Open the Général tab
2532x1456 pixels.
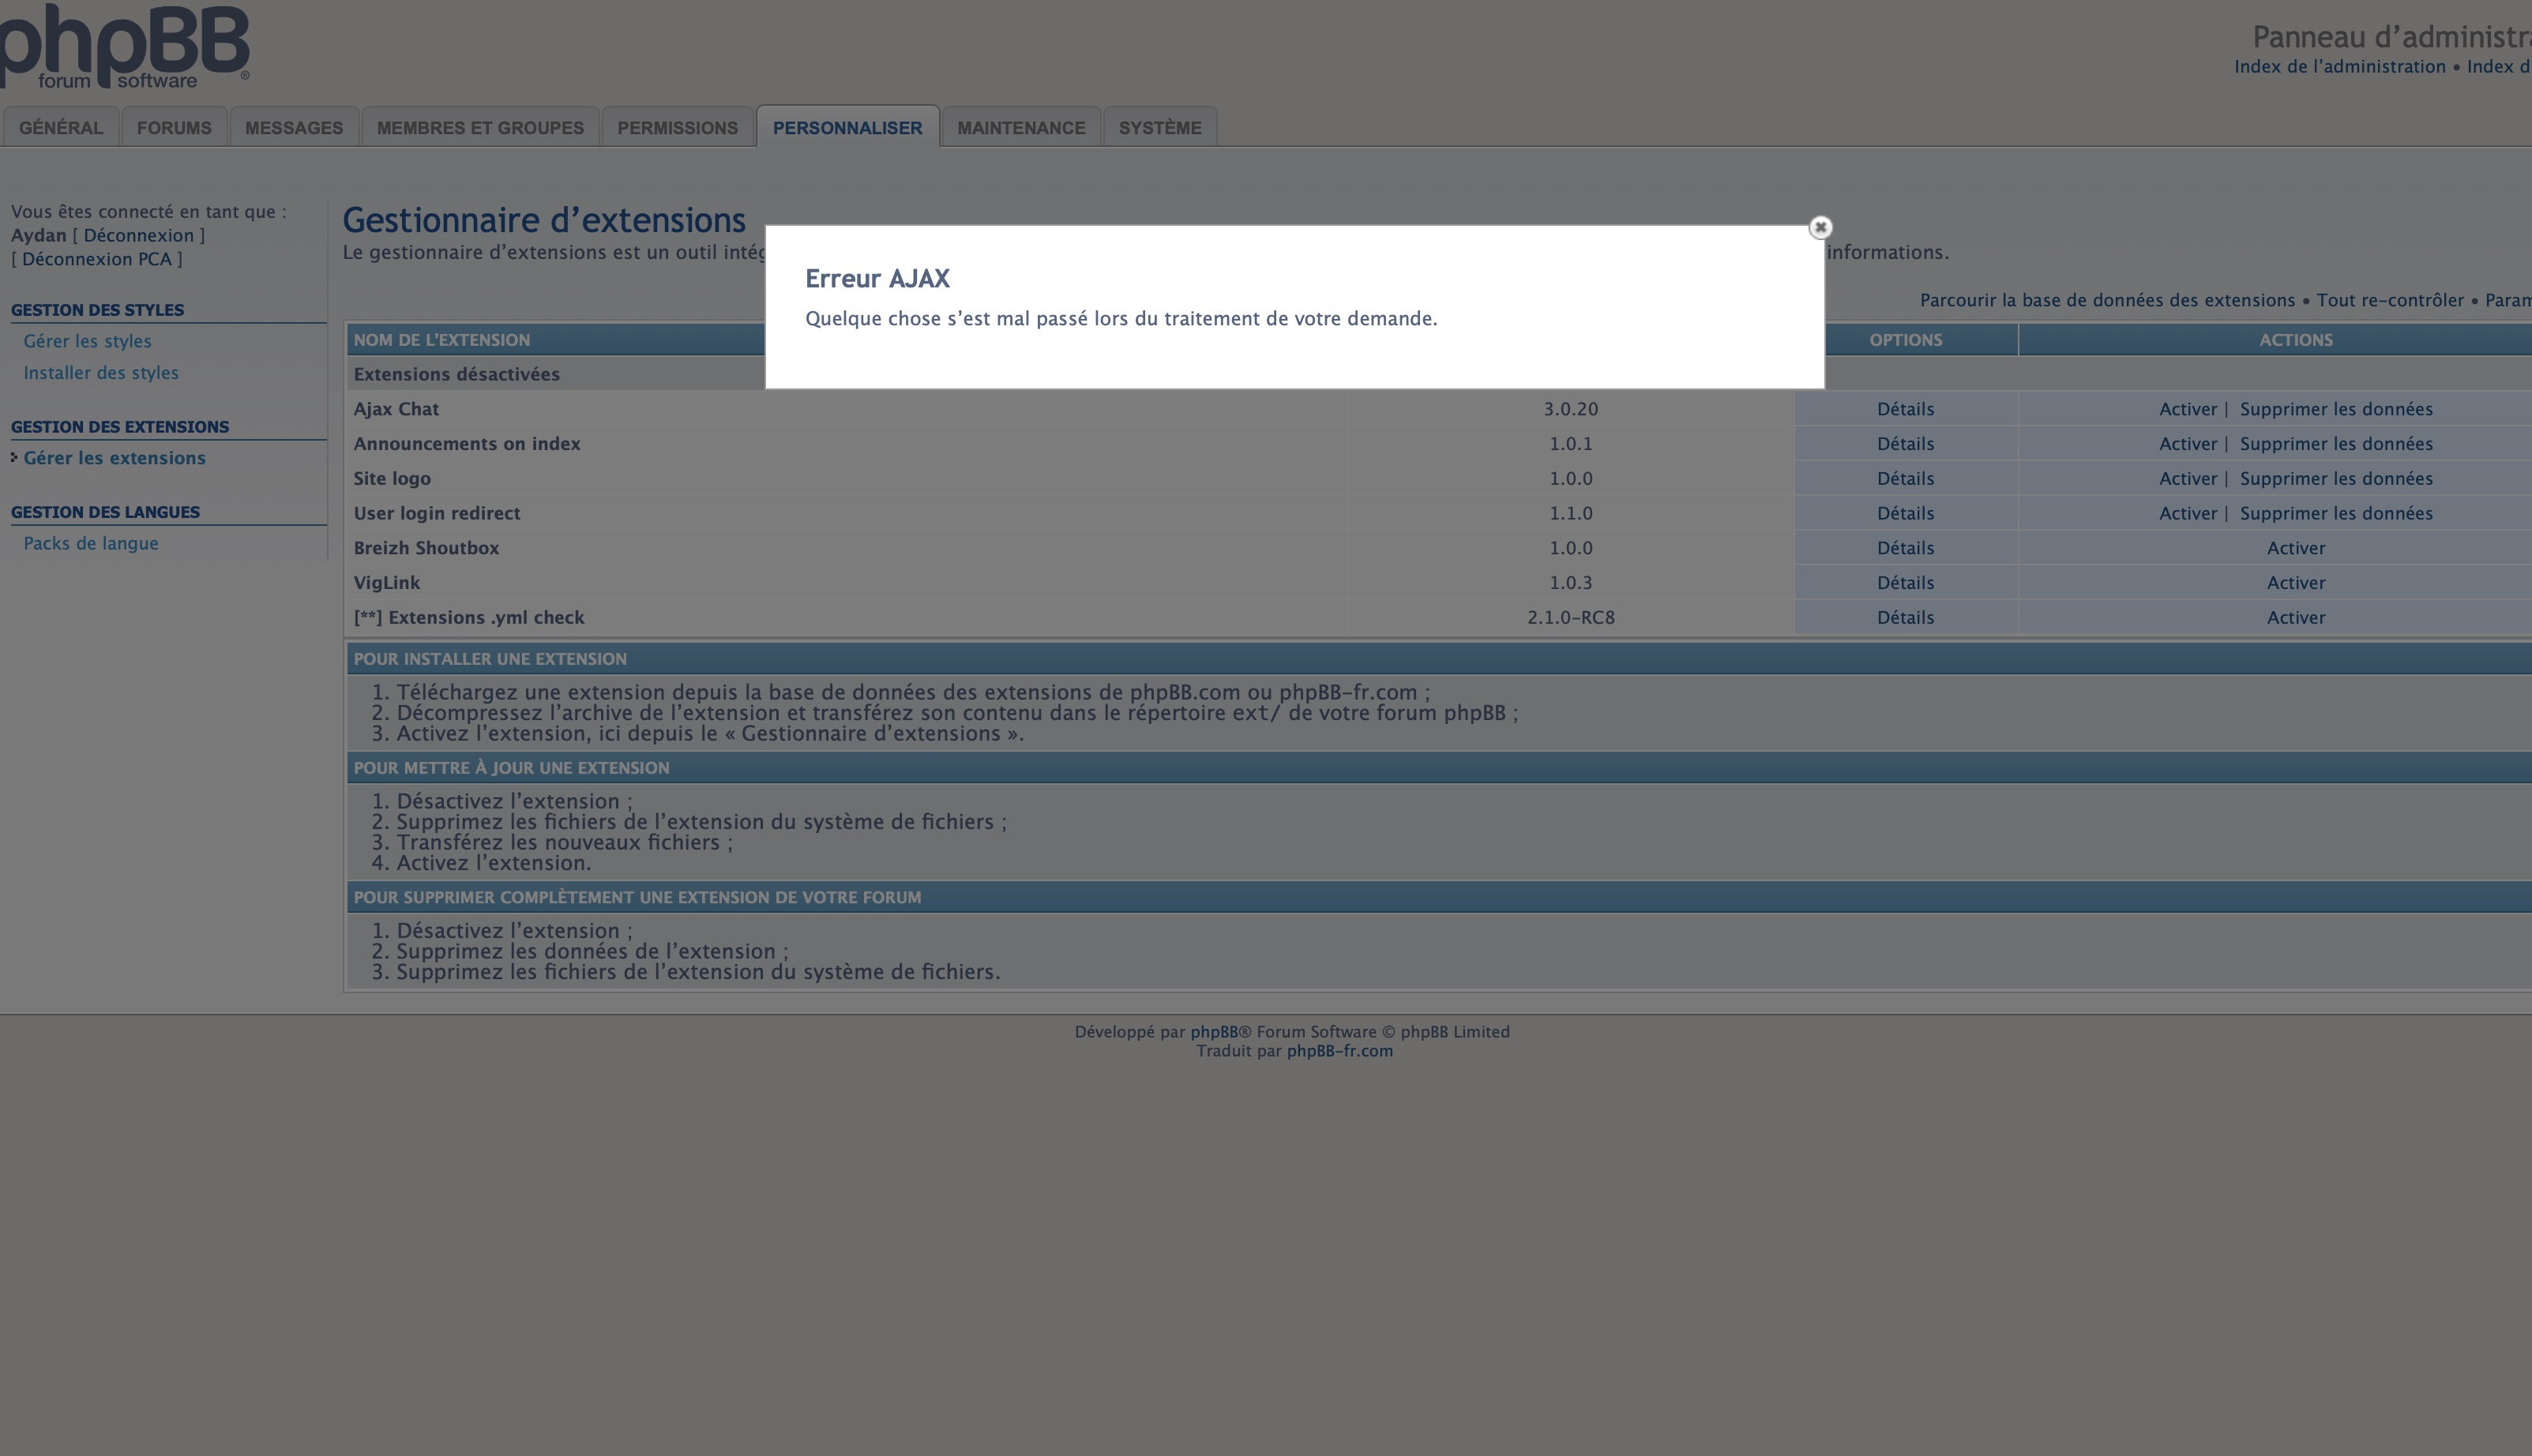(61, 128)
